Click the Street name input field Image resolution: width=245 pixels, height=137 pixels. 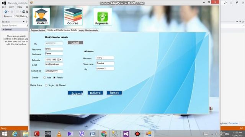(105, 64)
